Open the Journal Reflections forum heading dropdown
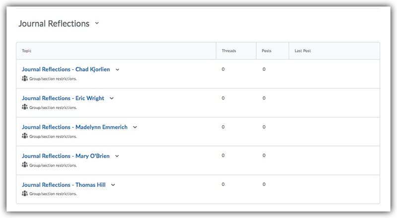Screen dimensions: 397x218 click(97, 23)
